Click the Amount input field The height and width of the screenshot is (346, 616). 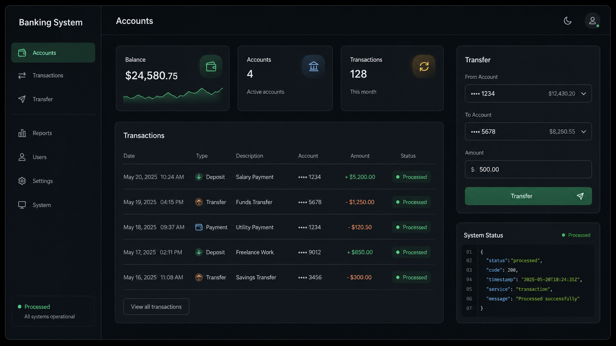pos(528,170)
